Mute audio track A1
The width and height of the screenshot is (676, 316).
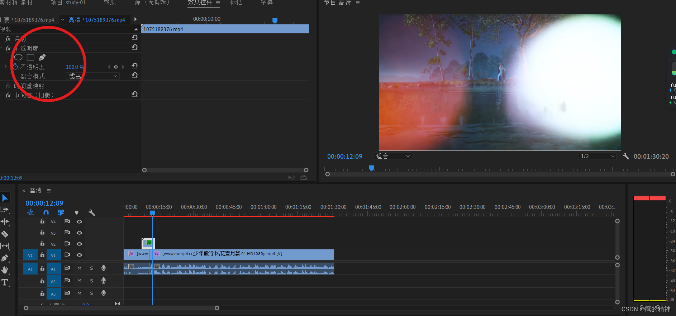(x=80, y=268)
